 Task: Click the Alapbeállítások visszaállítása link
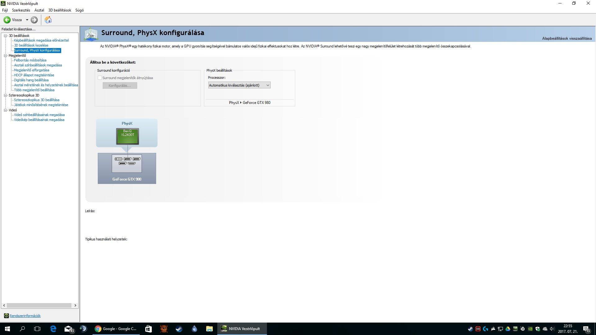tap(567, 38)
